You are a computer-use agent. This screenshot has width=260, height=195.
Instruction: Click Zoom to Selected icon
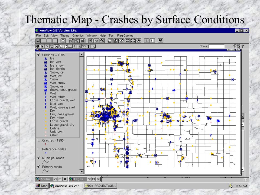(122, 41)
